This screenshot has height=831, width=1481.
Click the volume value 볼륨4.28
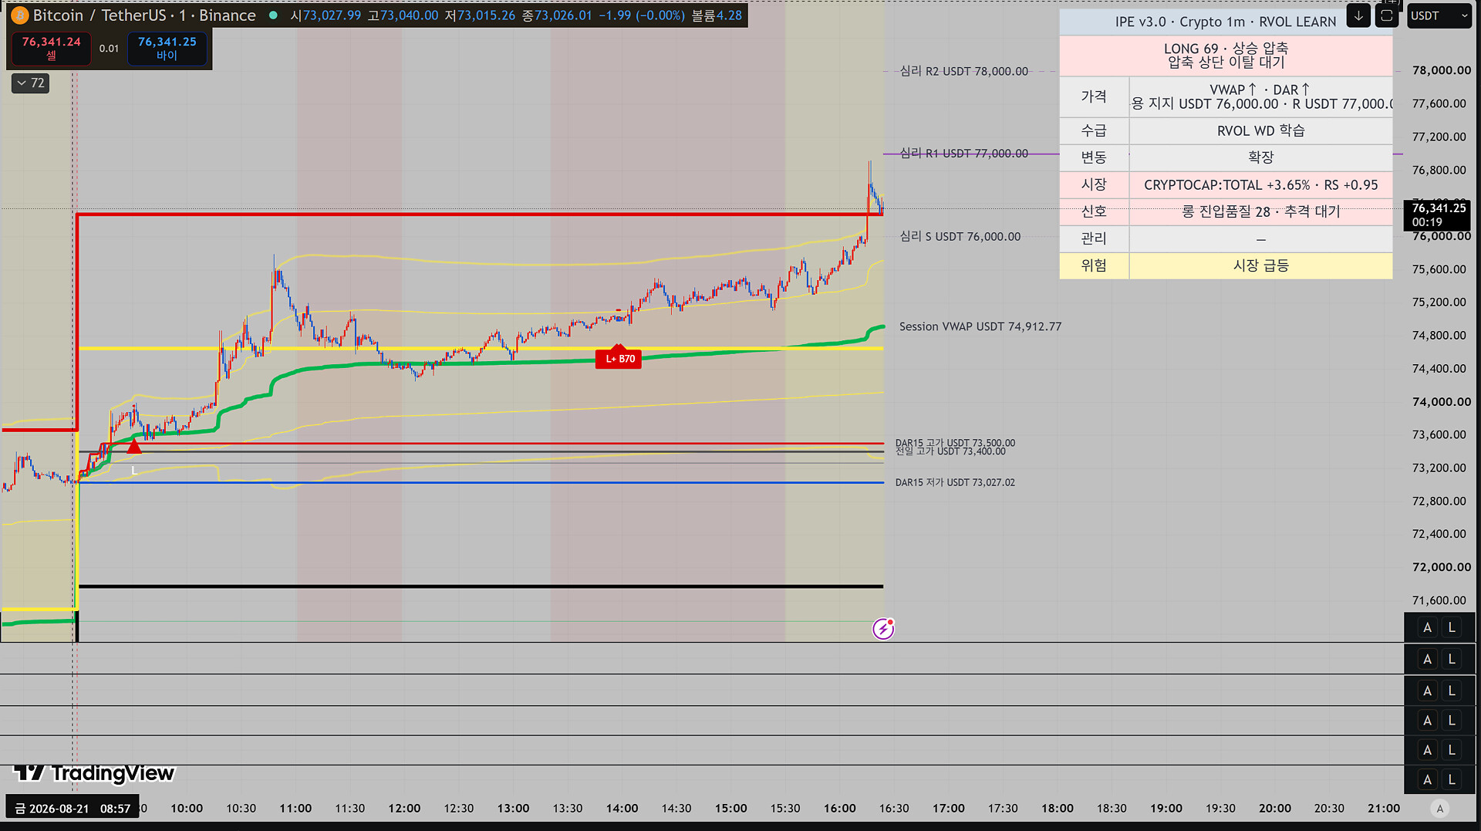pyautogui.click(x=717, y=15)
